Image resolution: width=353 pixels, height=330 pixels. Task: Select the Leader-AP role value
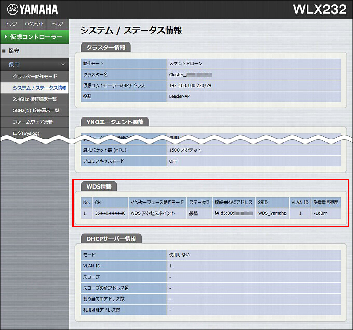pos(253,96)
